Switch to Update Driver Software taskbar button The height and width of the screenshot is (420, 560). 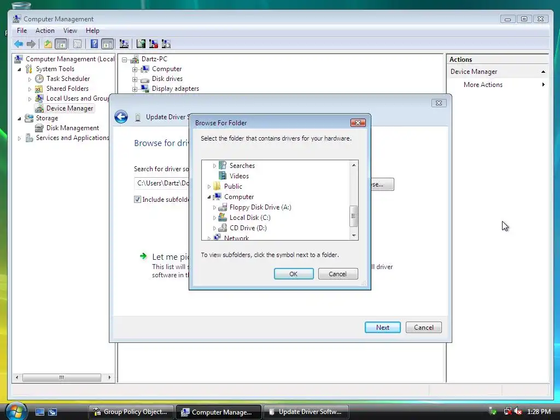point(306,412)
